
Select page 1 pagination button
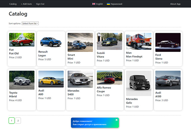(x=12, y=121)
